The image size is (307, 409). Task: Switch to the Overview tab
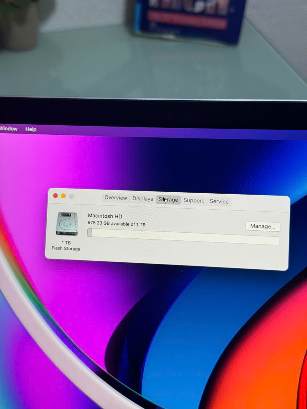[x=115, y=198]
